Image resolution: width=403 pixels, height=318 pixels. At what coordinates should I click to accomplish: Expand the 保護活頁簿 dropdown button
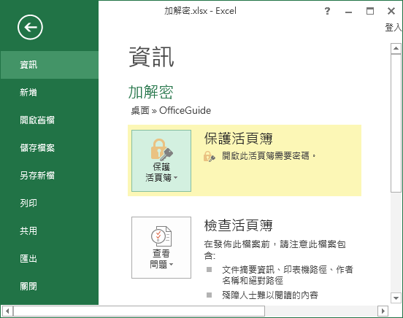point(161,160)
